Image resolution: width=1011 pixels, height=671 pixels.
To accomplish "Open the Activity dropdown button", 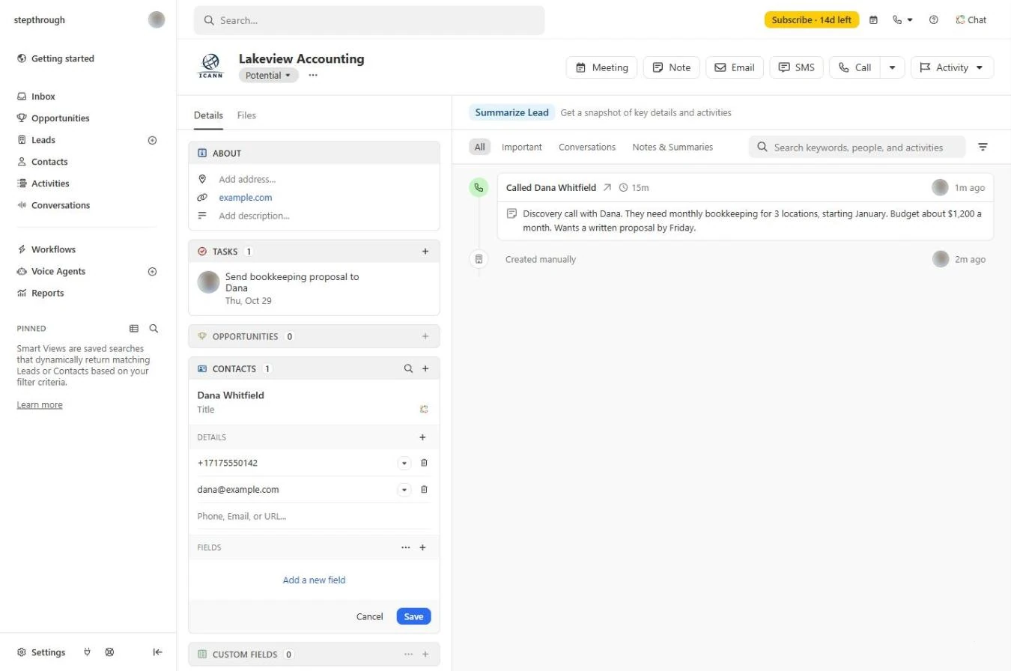I will (953, 67).
